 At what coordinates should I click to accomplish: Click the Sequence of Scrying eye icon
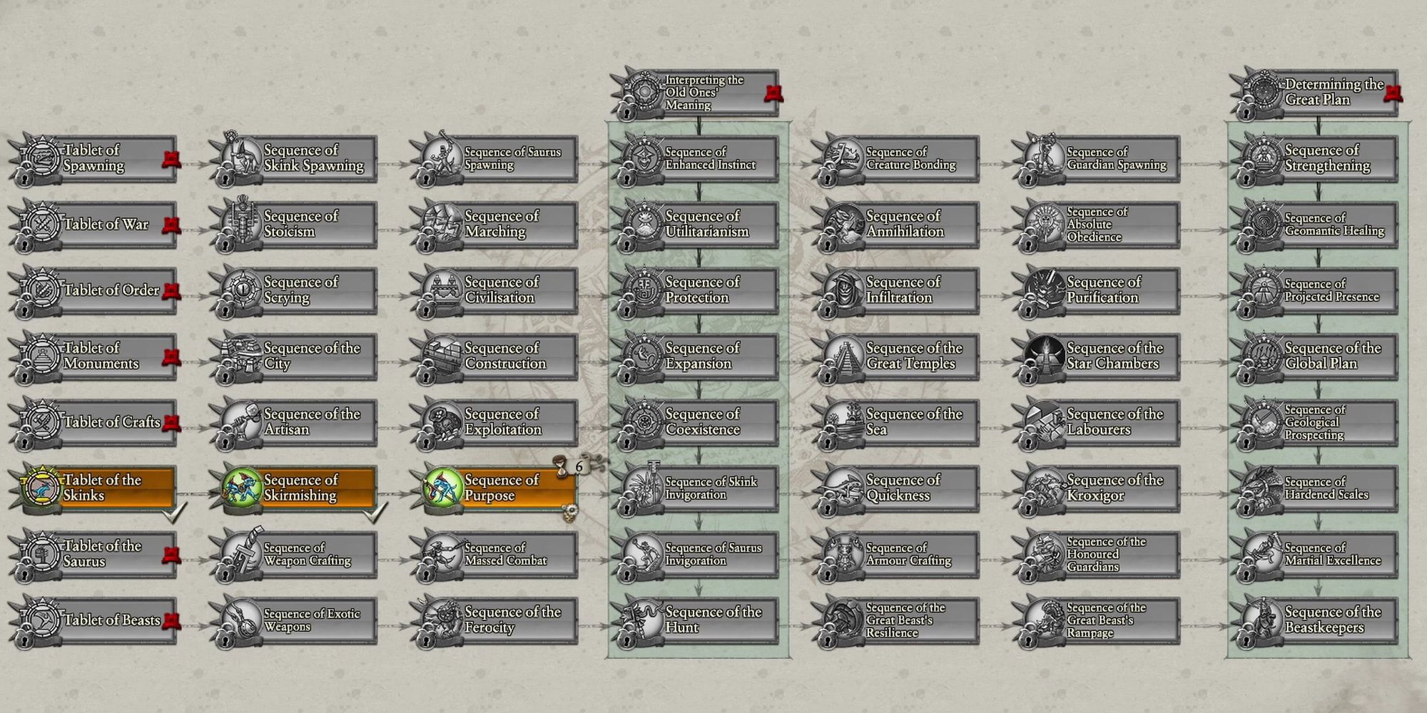coord(242,289)
